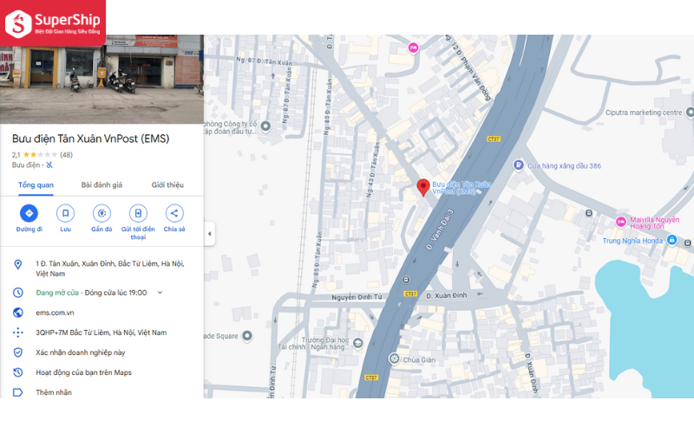694x433 pixels.
Task: Click the address location pin icon
Action: click(x=17, y=264)
